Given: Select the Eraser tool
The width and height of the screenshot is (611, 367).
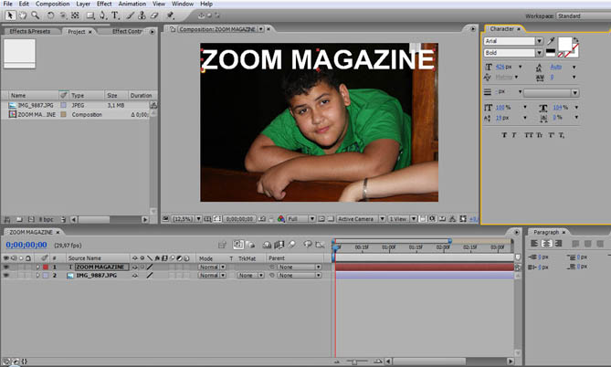Looking at the screenshot, I should pos(155,16).
